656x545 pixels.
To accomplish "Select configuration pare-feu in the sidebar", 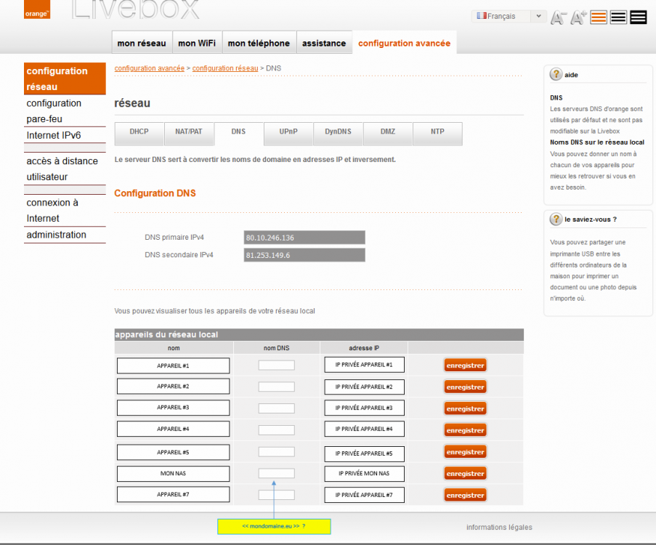I will 54,111.
